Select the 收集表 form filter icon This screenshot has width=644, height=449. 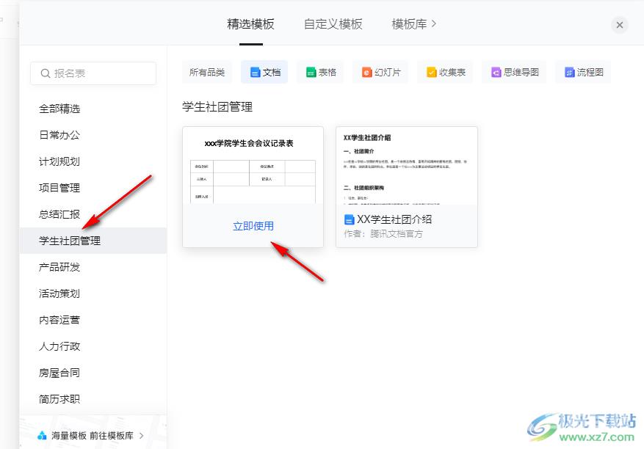pos(431,72)
